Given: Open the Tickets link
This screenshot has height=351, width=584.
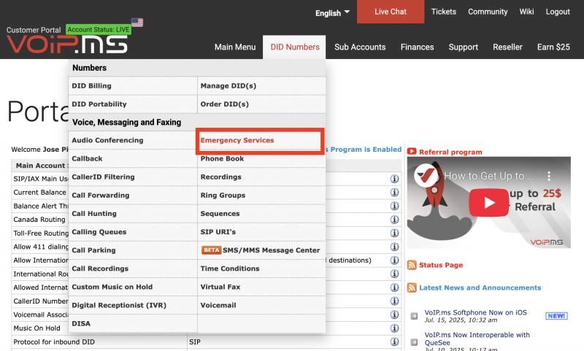Looking at the screenshot, I should coord(443,12).
